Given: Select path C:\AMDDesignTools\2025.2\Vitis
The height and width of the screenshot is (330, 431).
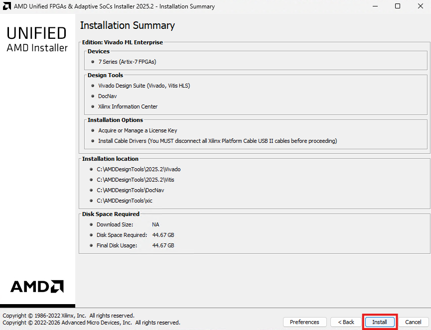Looking at the screenshot, I should click(136, 180).
